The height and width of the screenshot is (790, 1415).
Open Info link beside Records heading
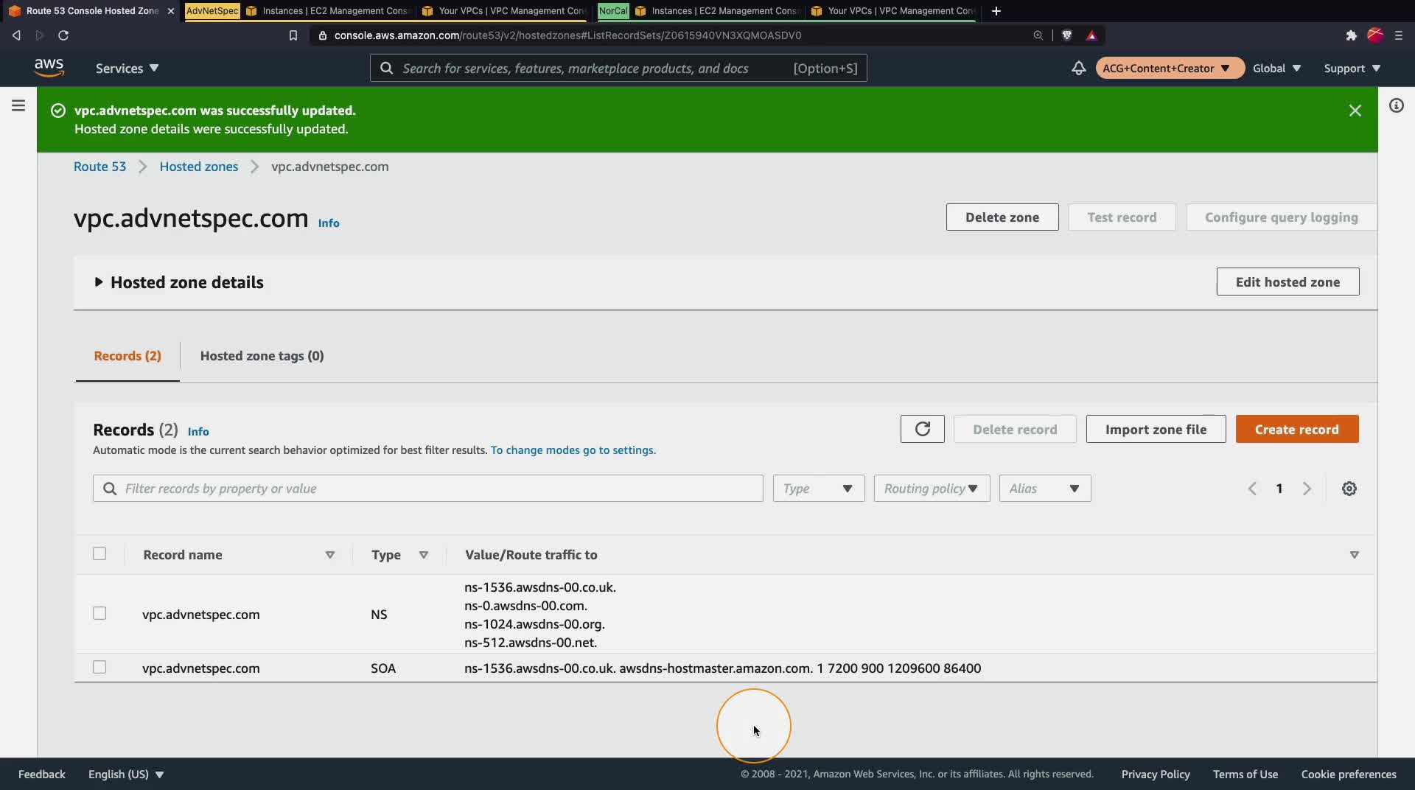click(x=198, y=432)
